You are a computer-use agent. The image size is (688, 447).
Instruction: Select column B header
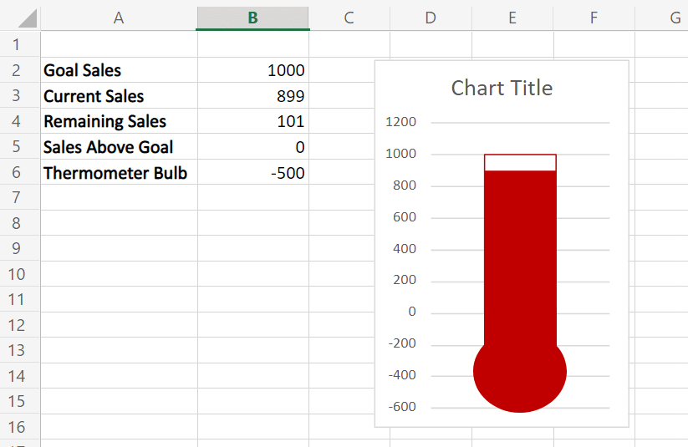[252, 18]
